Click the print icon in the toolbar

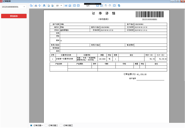pyautogui.click(x=36, y=6)
